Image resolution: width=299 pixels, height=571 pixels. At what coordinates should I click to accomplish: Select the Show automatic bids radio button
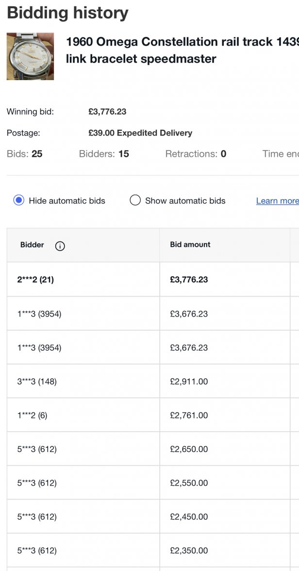135,201
